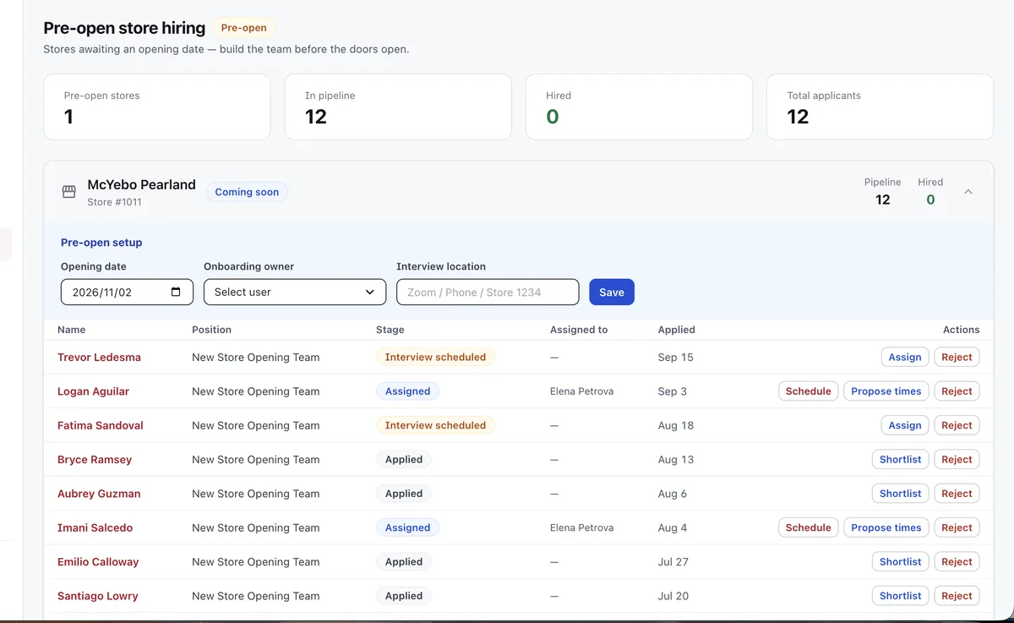
Task: Click Elena Petrova in Logan Aguilar's row
Action: (581, 391)
